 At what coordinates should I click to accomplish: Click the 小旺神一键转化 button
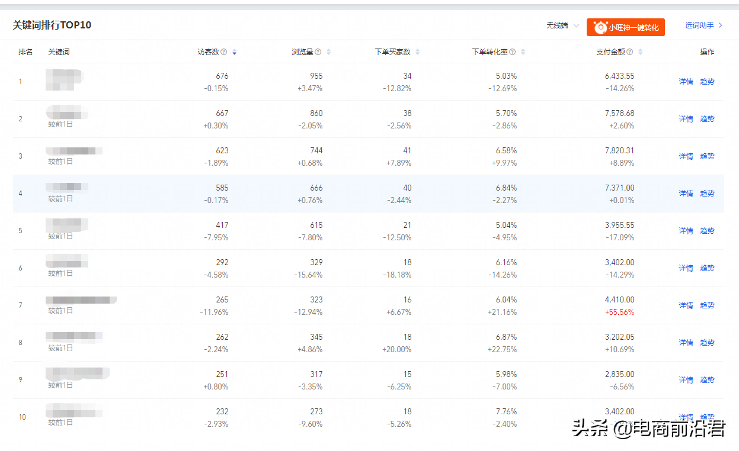pos(625,27)
